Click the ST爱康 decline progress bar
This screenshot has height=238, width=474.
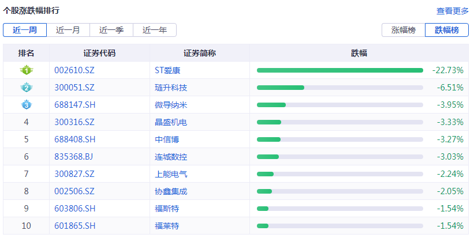(339, 70)
